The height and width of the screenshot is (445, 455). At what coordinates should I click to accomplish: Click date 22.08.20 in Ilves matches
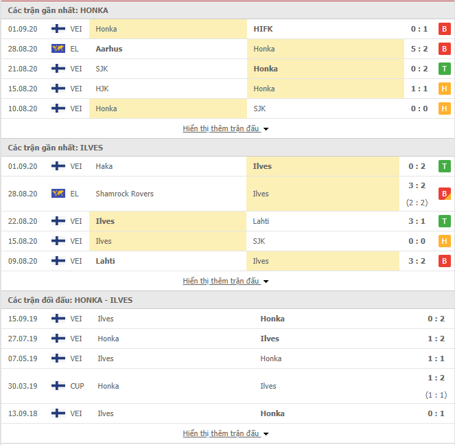click(x=23, y=221)
